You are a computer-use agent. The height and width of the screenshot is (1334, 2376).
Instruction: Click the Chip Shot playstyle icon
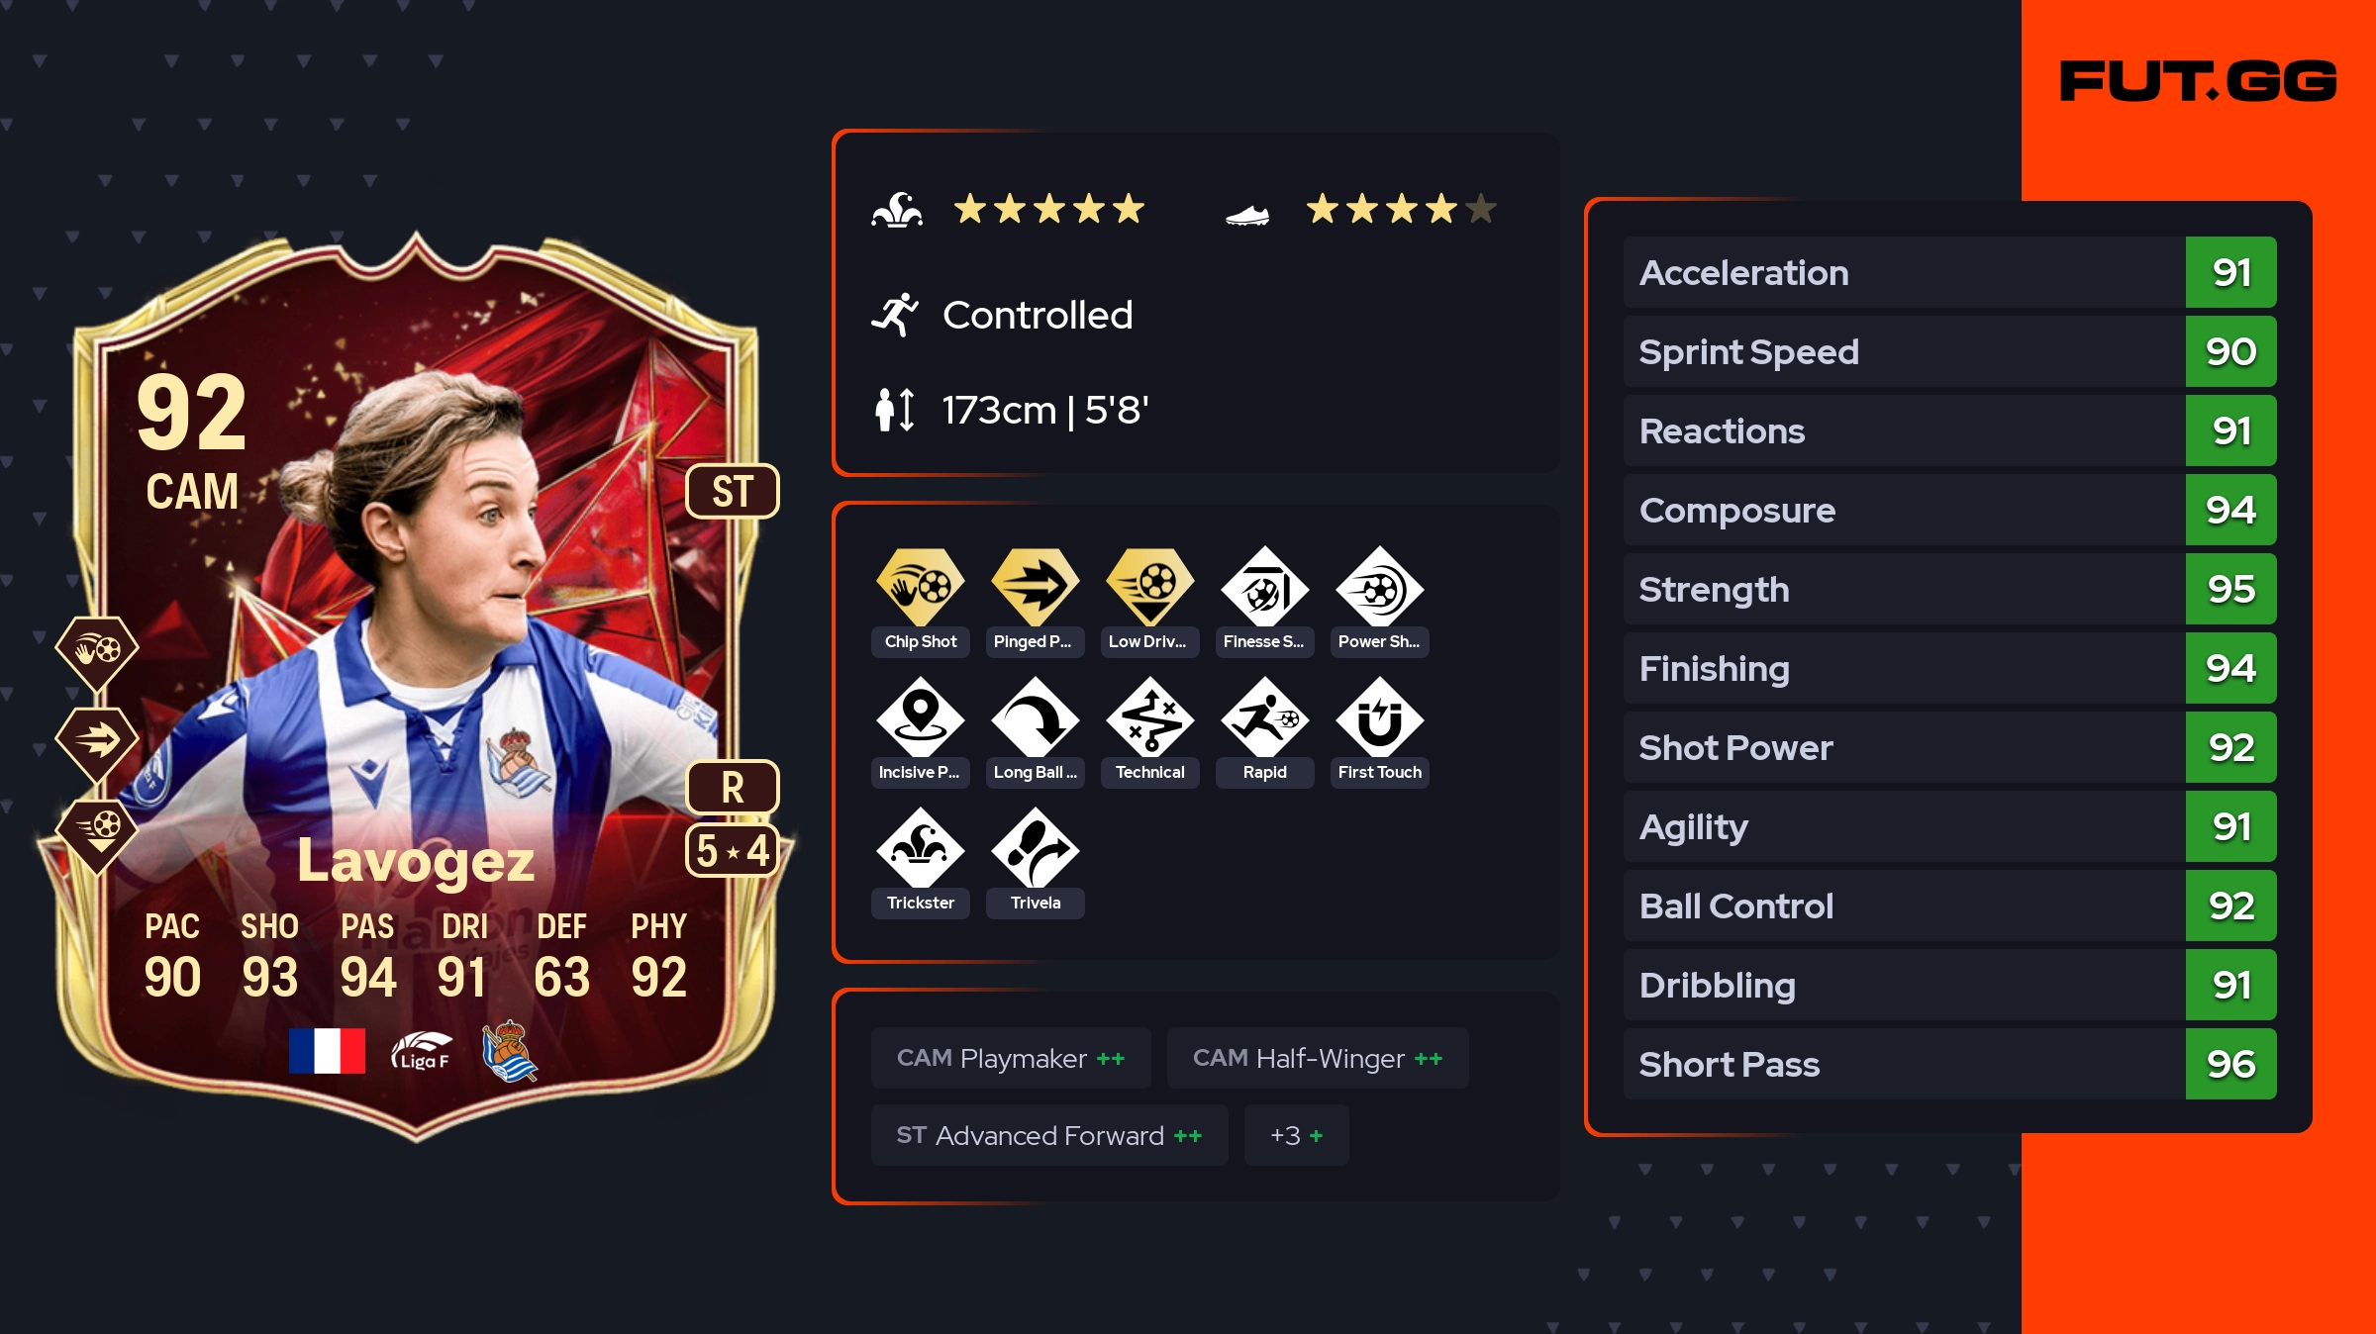point(920,587)
